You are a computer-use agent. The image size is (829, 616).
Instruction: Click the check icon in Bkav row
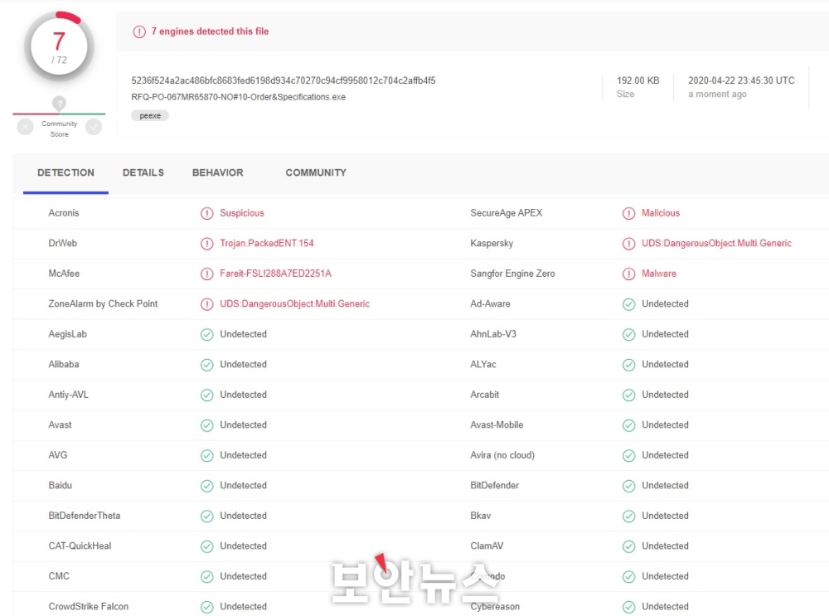pos(628,516)
